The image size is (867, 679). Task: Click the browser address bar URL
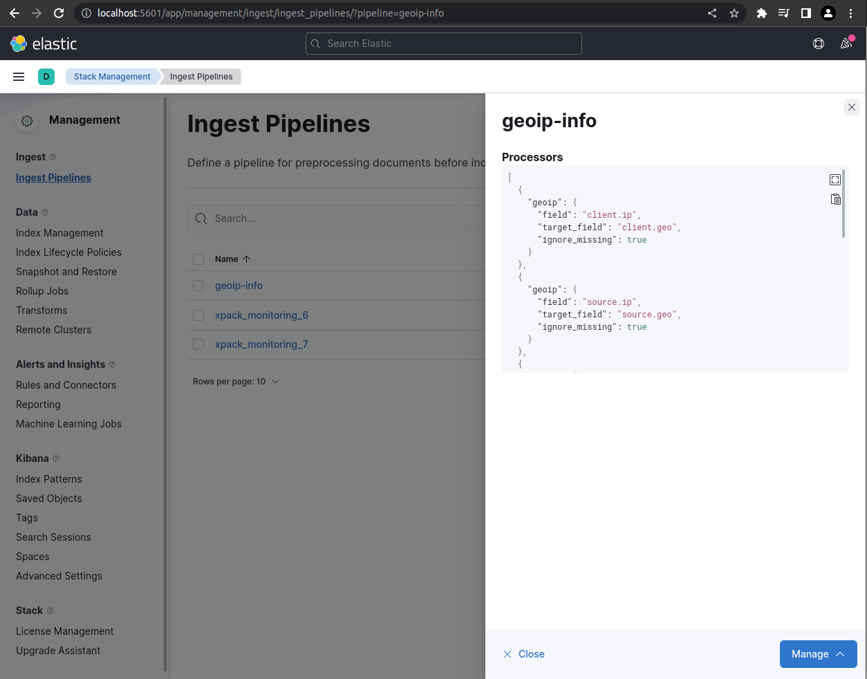[270, 13]
